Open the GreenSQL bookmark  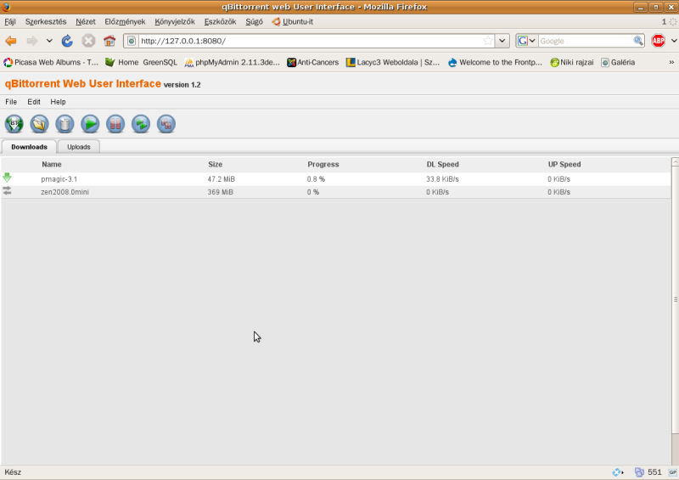[160, 62]
